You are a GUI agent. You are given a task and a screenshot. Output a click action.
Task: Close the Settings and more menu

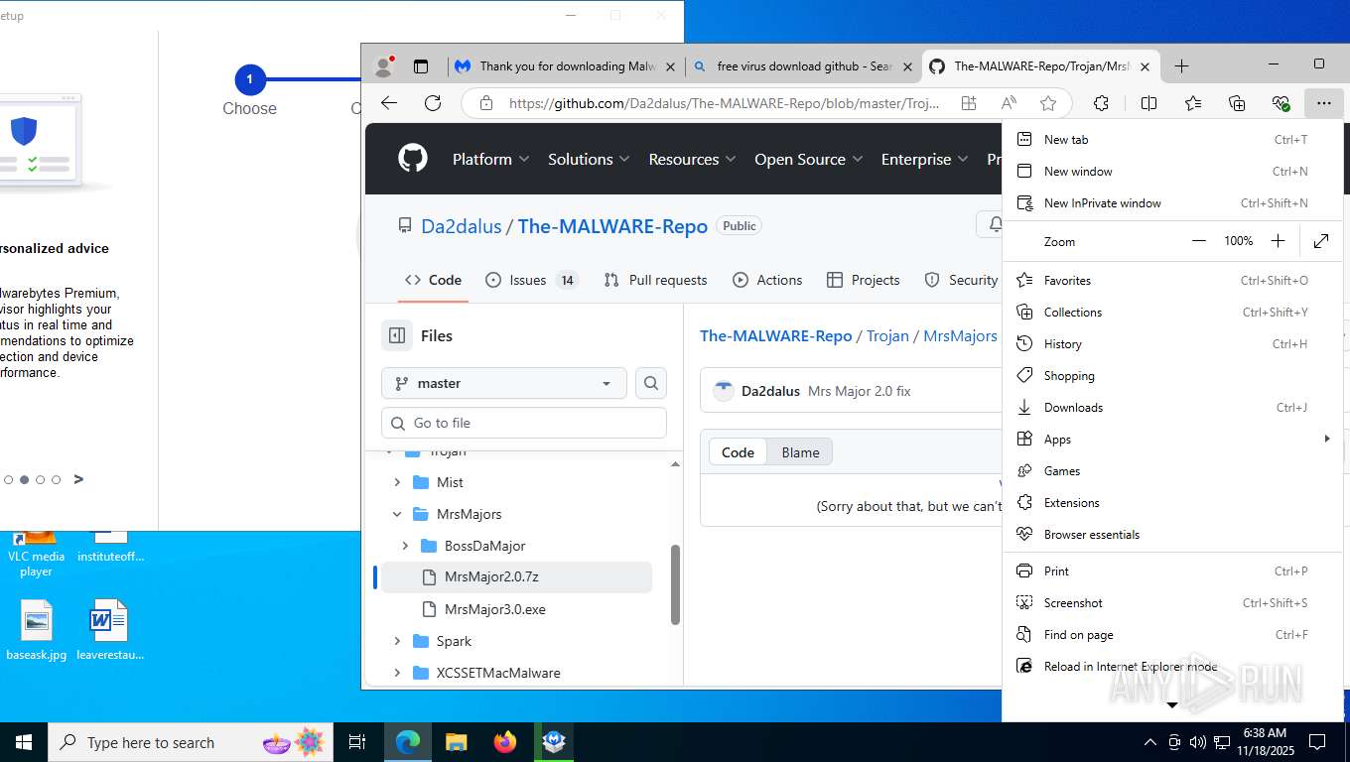(1323, 103)
